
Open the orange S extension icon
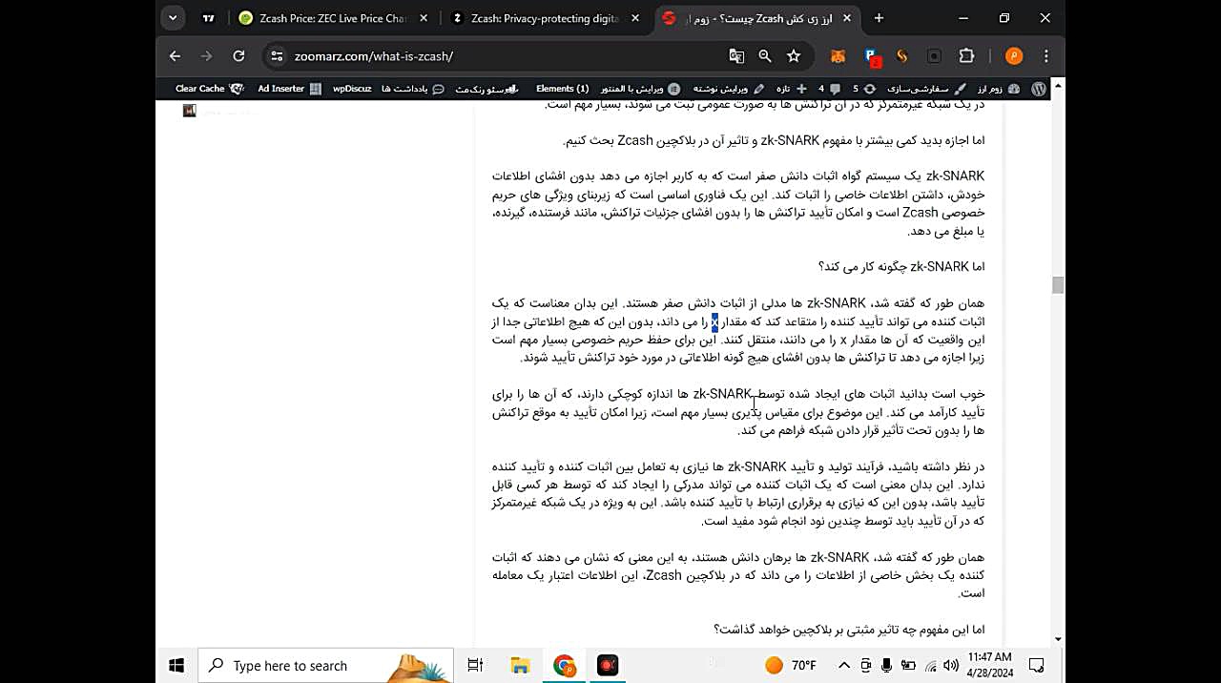(x=902, y=56)
